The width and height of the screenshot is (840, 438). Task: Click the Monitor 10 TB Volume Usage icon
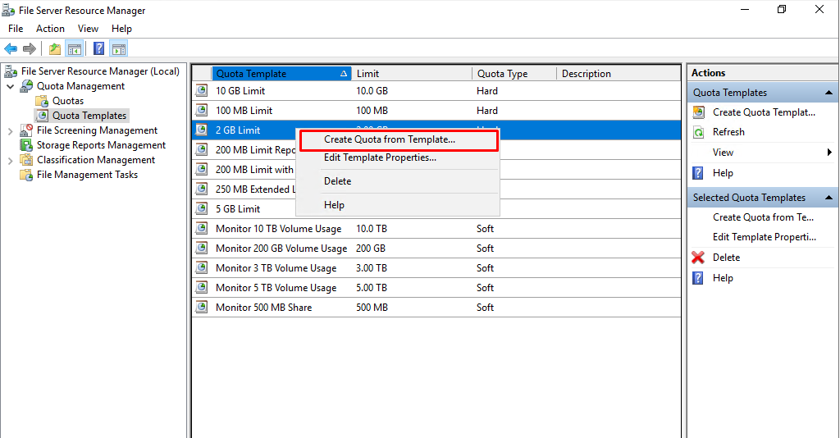(202, 229)
